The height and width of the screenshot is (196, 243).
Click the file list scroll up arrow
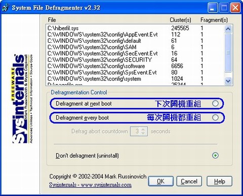click(228, 29)
